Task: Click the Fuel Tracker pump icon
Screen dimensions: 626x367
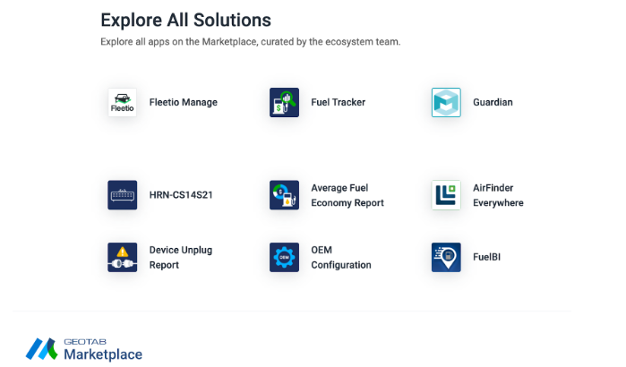Action: tap(284, 103)
